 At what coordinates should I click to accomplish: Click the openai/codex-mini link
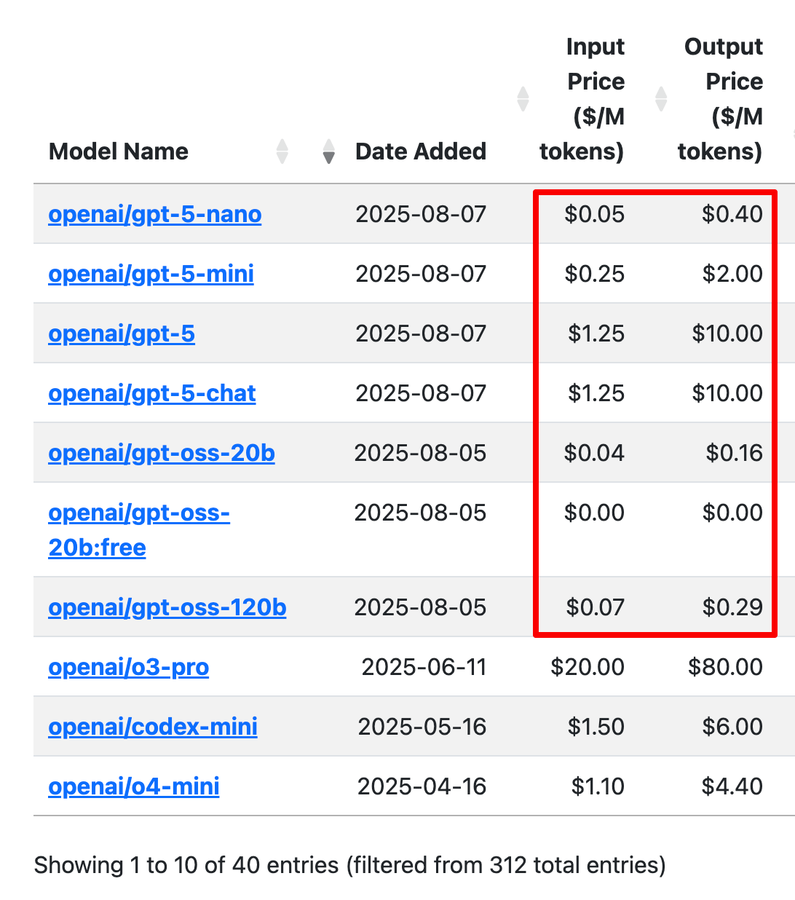point(153,727)
